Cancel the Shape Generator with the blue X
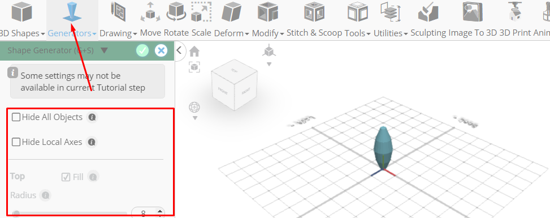Screen dimensions: 550x218 (x=161, y=50)
